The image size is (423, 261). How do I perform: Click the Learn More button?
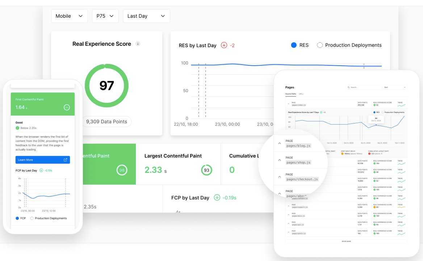[x=42, y=160]
